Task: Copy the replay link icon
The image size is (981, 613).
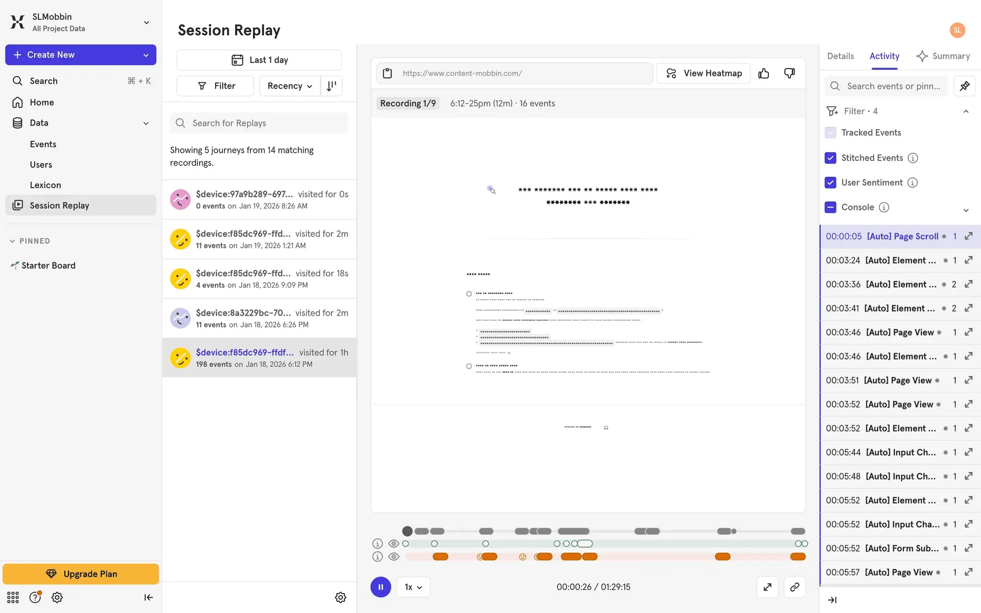Action: [795, 587]
